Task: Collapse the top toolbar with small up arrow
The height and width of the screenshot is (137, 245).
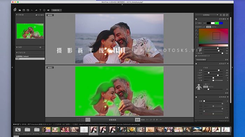Action: coord(122,5)
